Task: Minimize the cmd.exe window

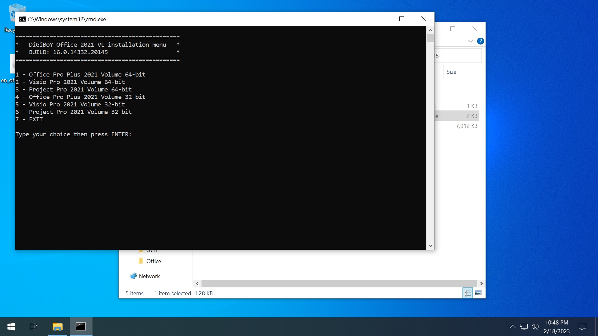Action: click(380, 19)
